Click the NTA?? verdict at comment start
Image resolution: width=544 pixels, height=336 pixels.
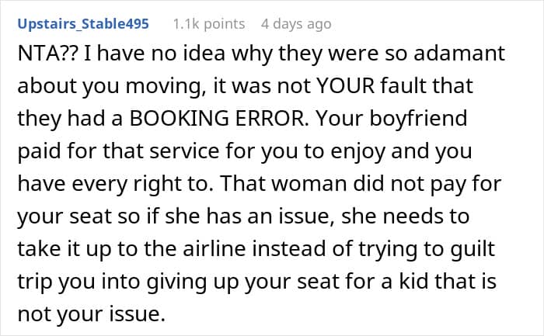tap(47, 54)
